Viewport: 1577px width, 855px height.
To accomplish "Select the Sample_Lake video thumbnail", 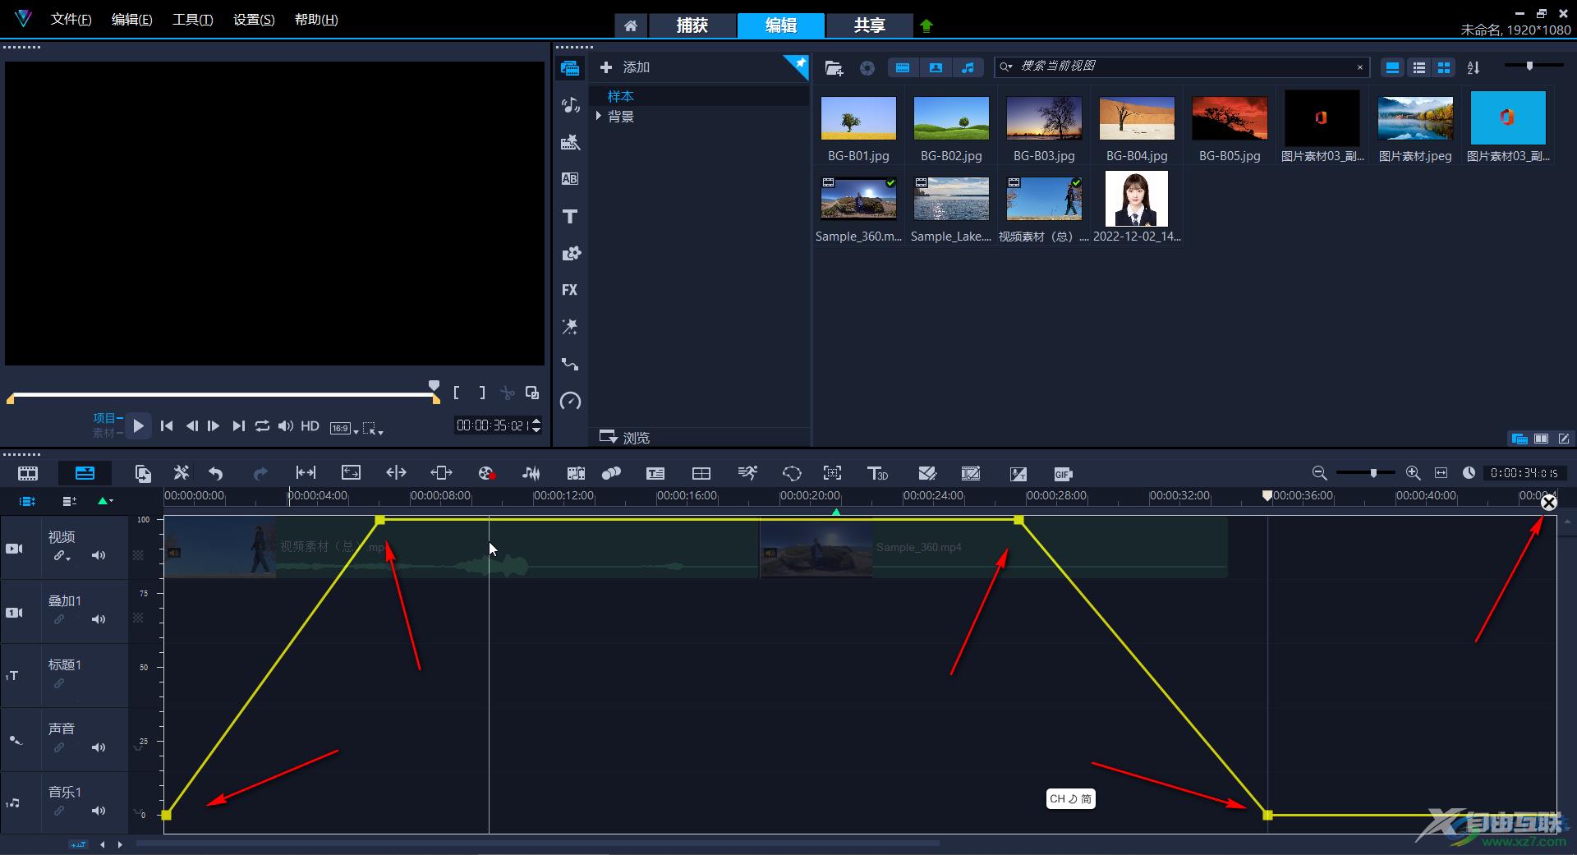I will point(951,199).
